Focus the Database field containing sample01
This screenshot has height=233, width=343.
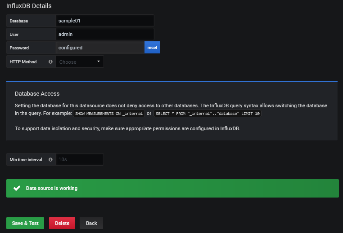(105, 21)
